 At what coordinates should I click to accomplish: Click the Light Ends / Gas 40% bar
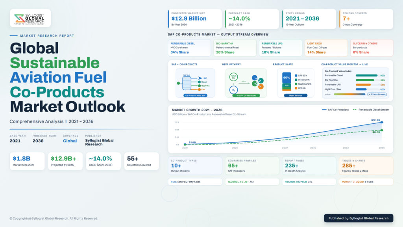tap(361, 89)
